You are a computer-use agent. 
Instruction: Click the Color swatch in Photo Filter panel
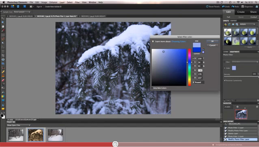click(x=234, y=68)
